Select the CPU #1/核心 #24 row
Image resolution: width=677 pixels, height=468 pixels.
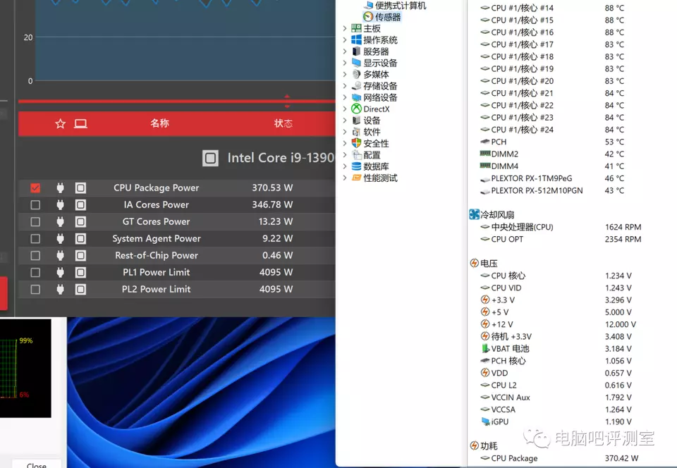[553, 130]
